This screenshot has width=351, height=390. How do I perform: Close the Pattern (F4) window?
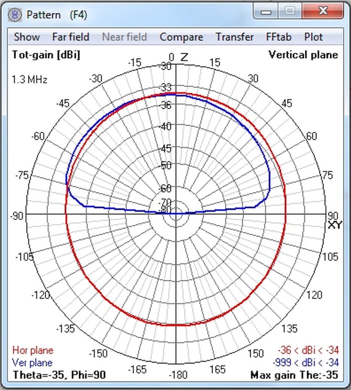(323, 11)
